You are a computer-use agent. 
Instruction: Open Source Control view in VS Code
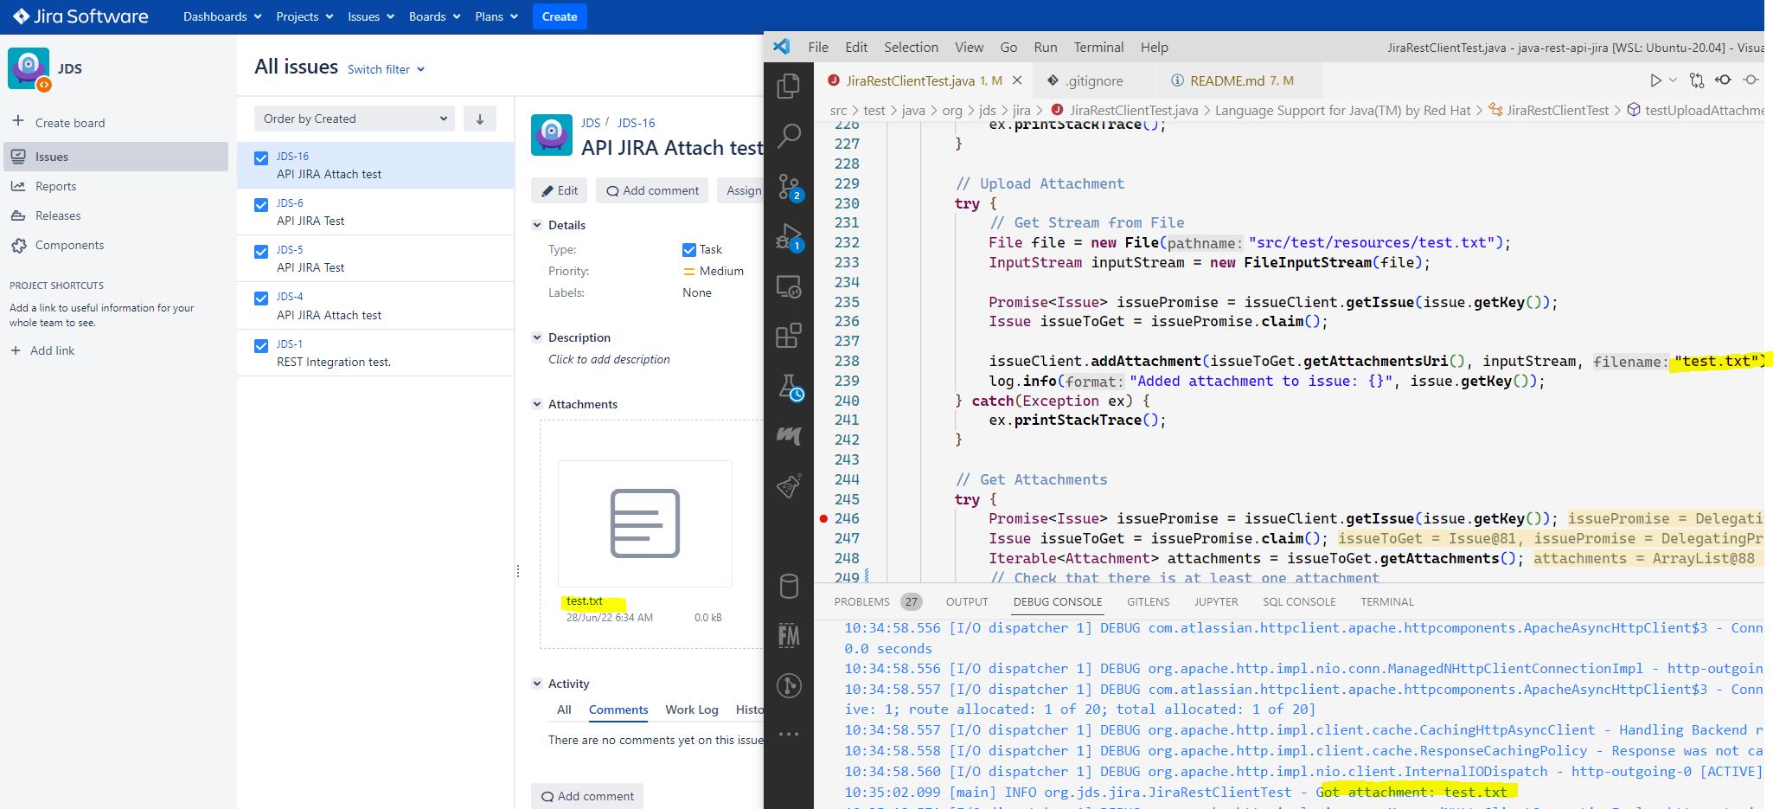[x=790, y=188]
